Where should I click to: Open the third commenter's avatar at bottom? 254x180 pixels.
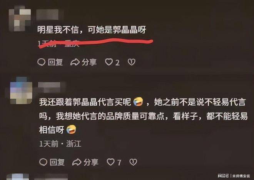pyautogui.click(x=18, y=177)
